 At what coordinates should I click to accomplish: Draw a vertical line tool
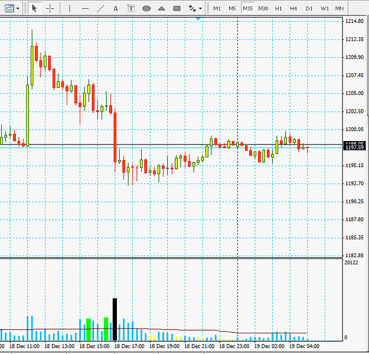coord(70,9)
